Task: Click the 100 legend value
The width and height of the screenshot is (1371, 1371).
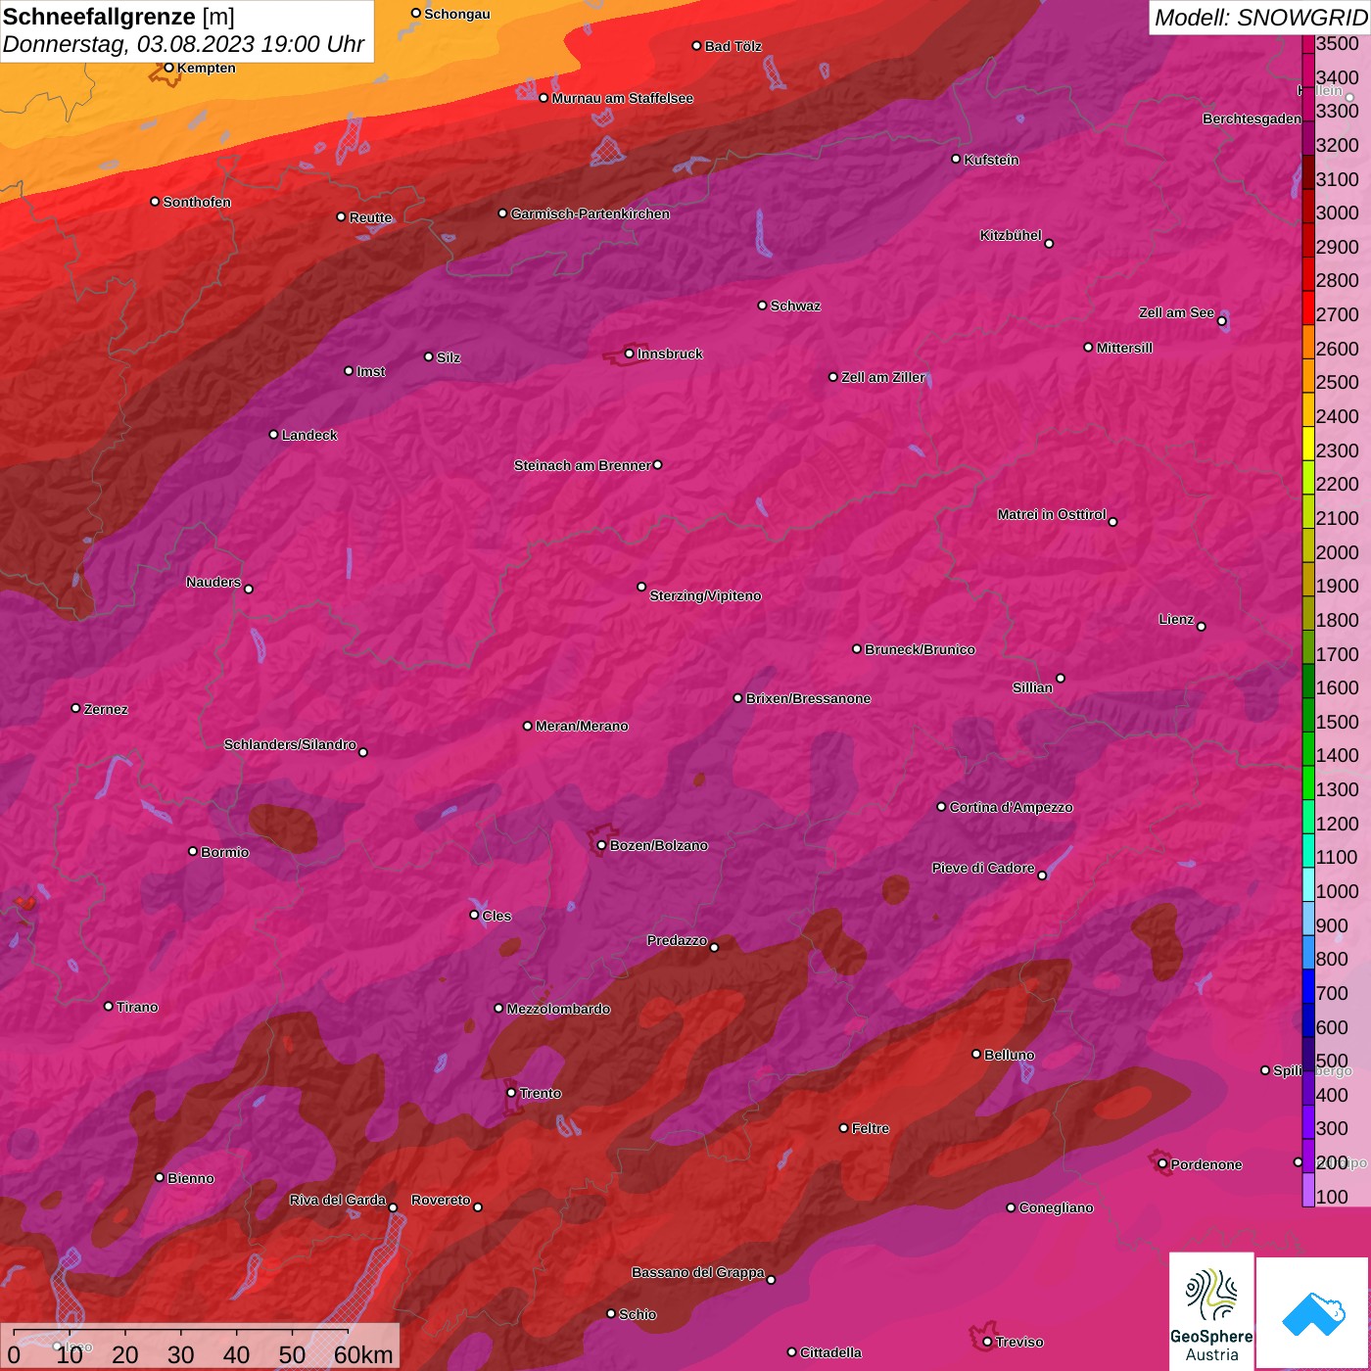Action: pyautogui.click(x=1333, y=1197)
